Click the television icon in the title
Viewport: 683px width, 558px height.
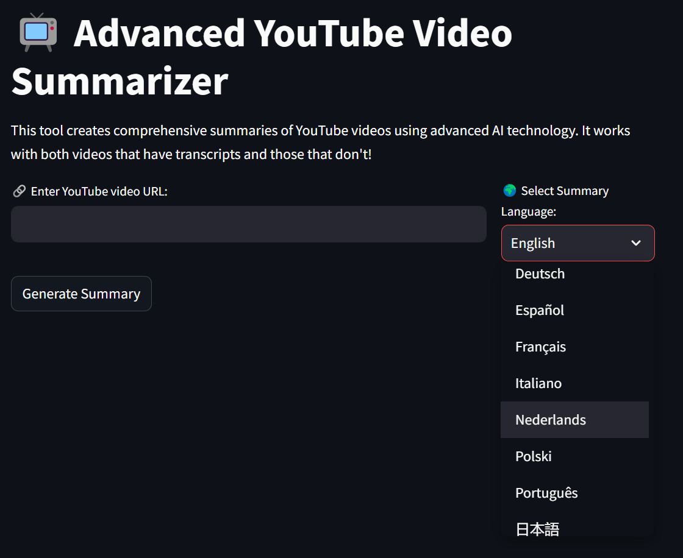[38, 32]
